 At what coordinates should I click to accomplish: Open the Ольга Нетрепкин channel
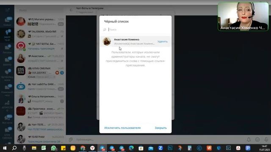[x=40, y=99]
